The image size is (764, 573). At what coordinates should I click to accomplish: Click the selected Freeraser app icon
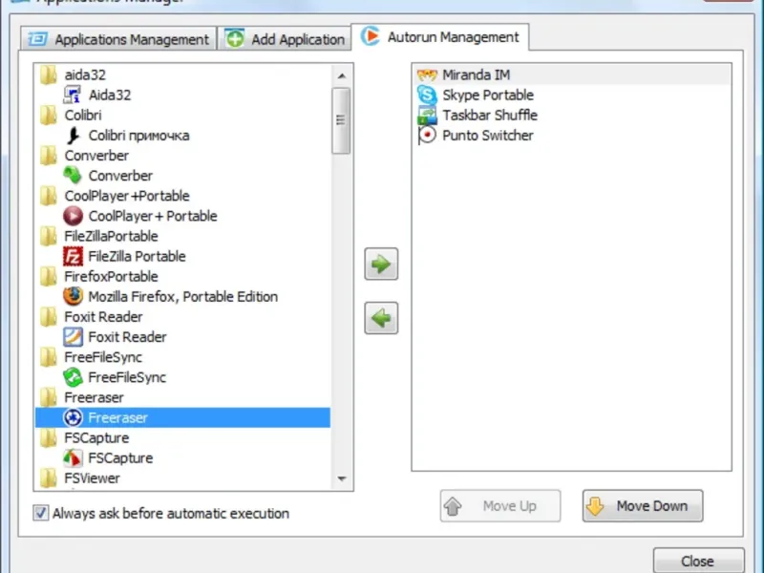73,417
